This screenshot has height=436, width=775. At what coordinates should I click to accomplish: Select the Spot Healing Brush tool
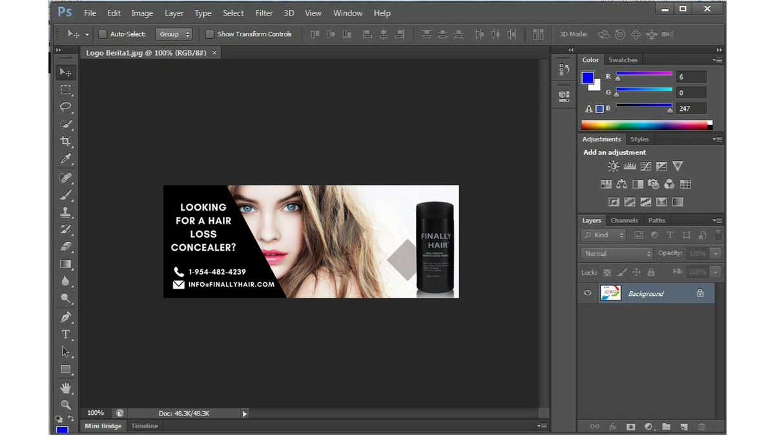click(x=66, y=177)
